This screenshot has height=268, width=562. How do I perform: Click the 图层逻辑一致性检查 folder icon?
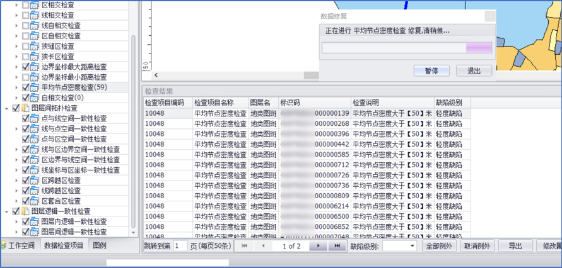pos(26,212)
